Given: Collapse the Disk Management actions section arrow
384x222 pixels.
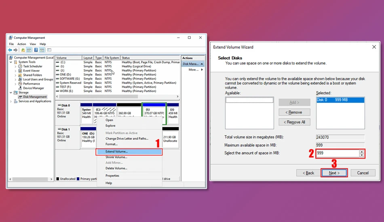Looking at the screenshot, I should tap(202, 64).
